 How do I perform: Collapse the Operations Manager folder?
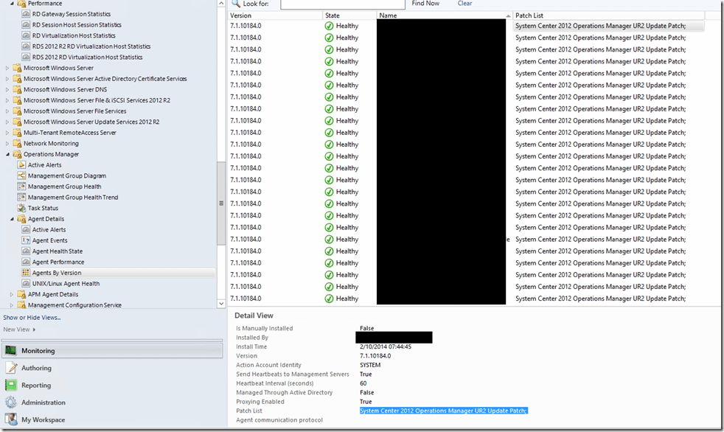coord(8,155)
